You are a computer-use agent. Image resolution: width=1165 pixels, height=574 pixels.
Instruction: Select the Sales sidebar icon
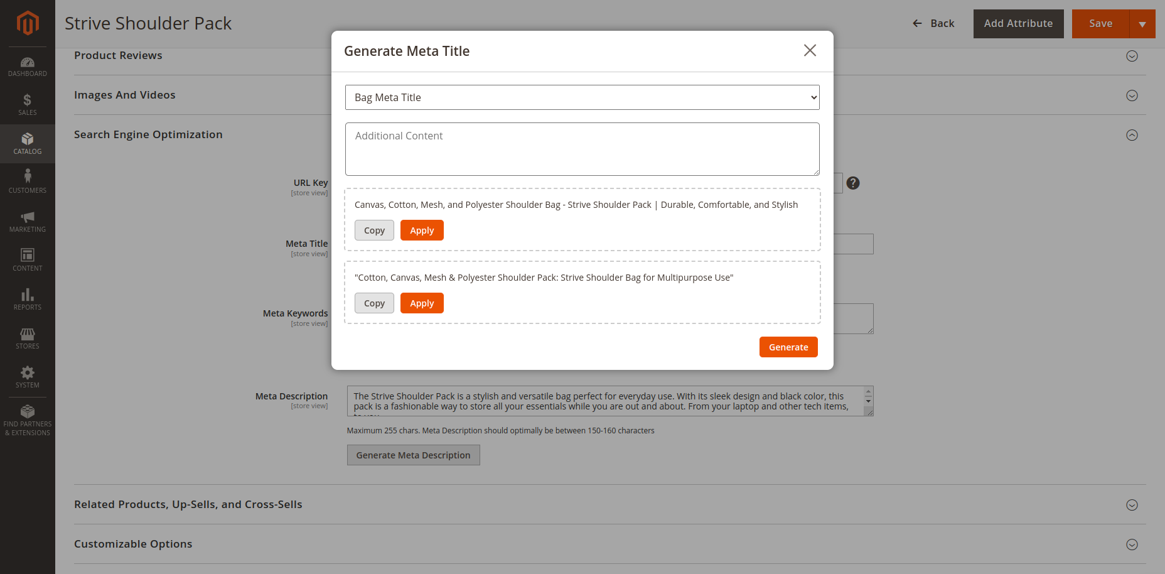point(28,103)
